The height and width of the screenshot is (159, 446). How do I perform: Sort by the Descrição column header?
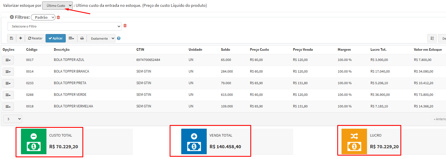click(61, 50)
